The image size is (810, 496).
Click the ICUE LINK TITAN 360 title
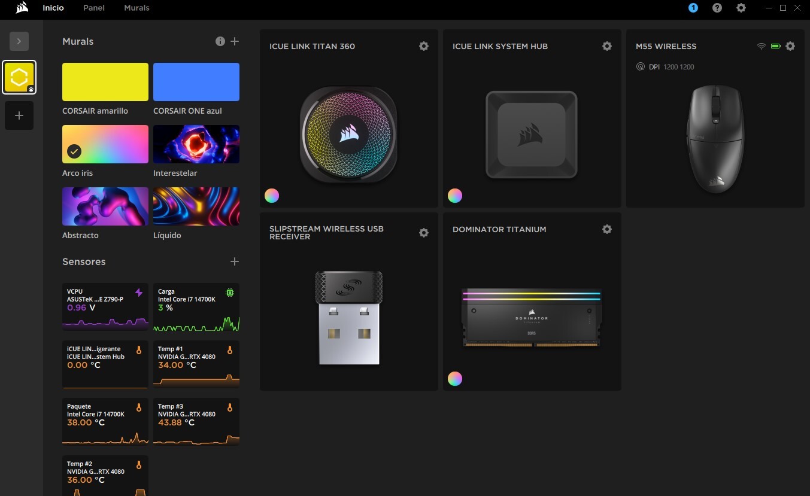[312, 46]
